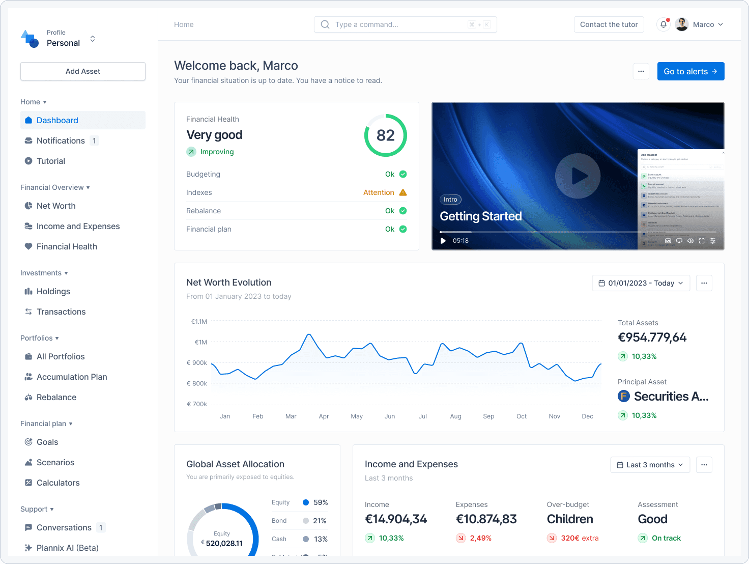Click the Calculators icon
The width and height of the screenshot is (749, 564).
pos(28,483)
